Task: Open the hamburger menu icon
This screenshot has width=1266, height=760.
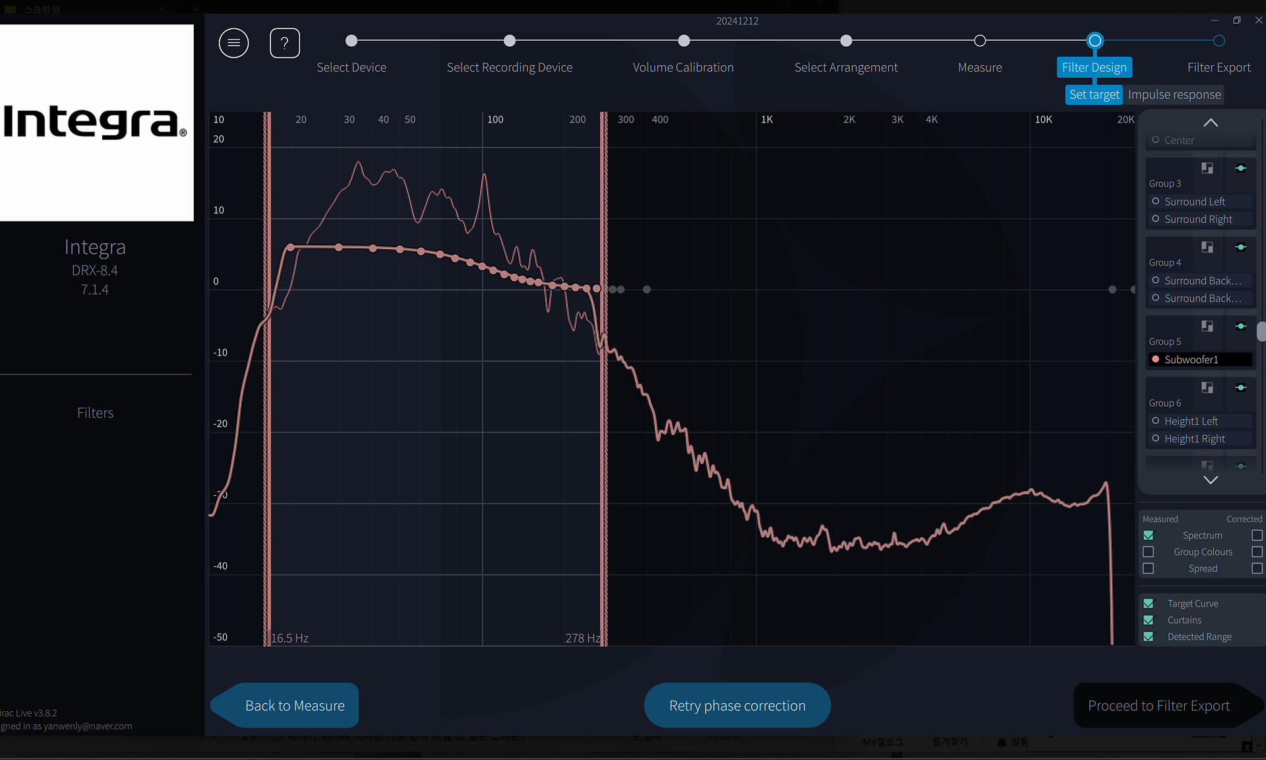Action: 233,43
